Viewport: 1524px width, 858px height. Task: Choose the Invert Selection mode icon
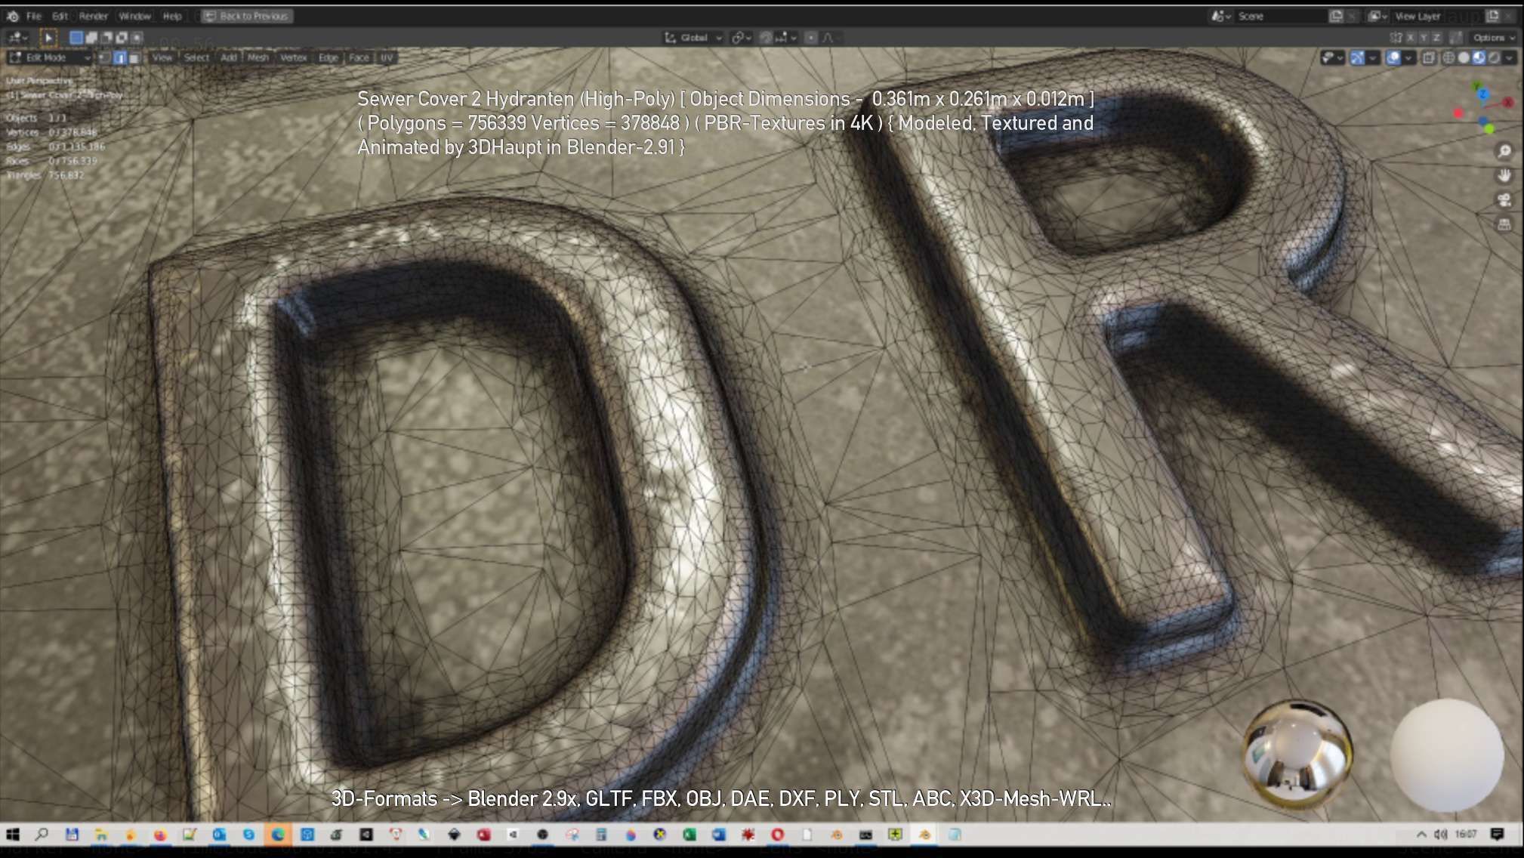122,37
